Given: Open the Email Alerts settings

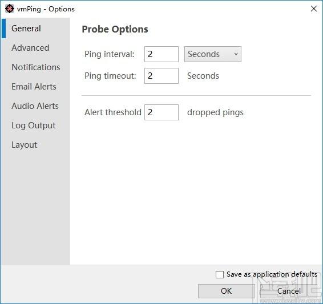Looking at the screenshot, I should point(34,87).
